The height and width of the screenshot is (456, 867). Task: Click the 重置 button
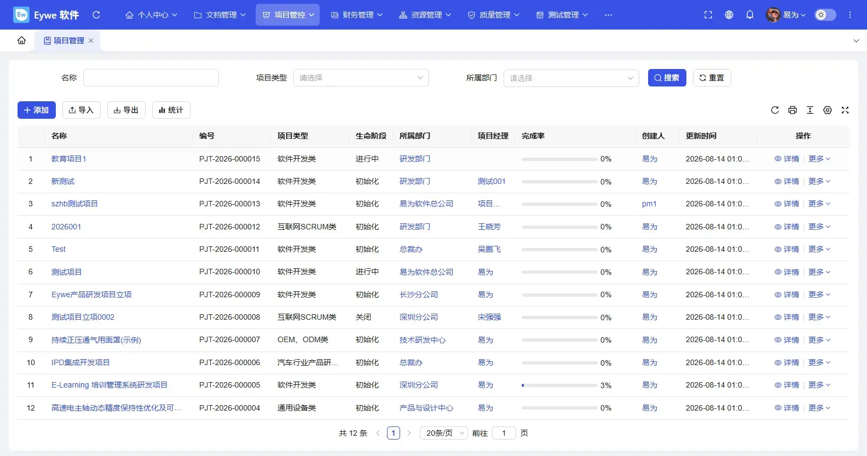pyautogui.click(x=712, y=78)
